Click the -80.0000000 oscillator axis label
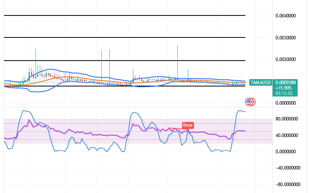This screenshot has height=193, width=310. tap(288, 185)
